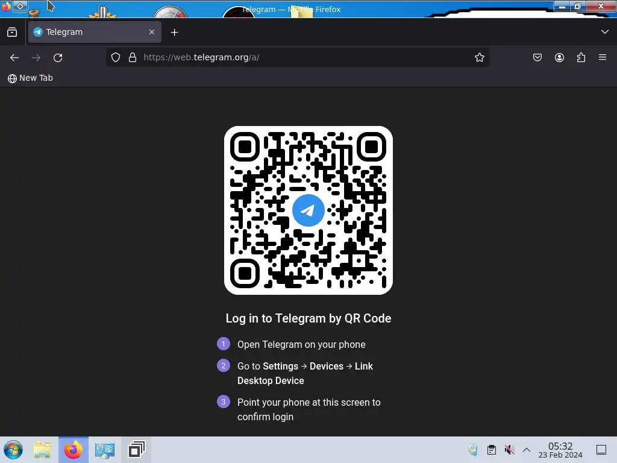Activate Firefox on the taskbar

(74, 450)
